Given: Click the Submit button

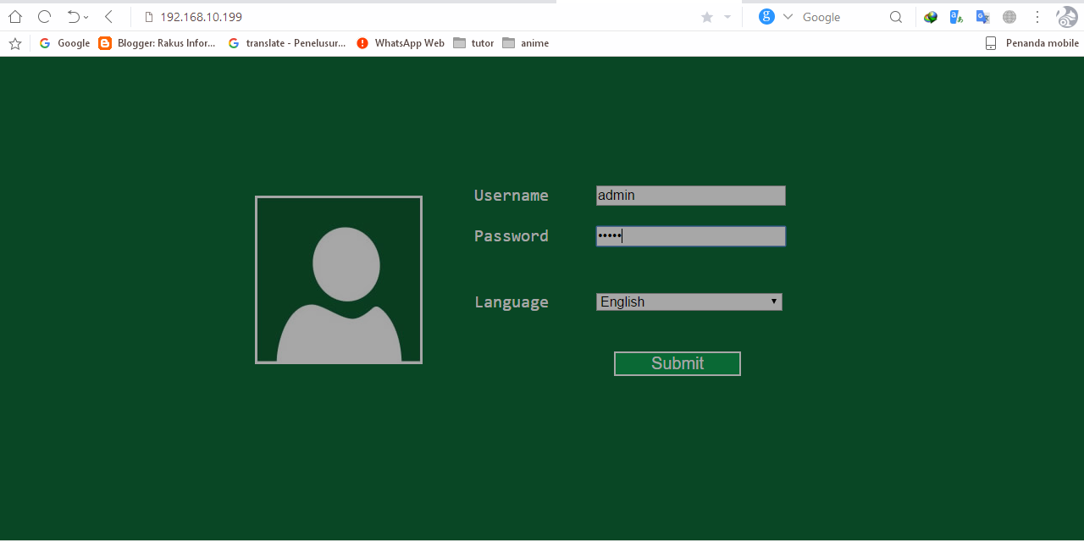Looking at the screenshot, I should (x=677, y=363).
